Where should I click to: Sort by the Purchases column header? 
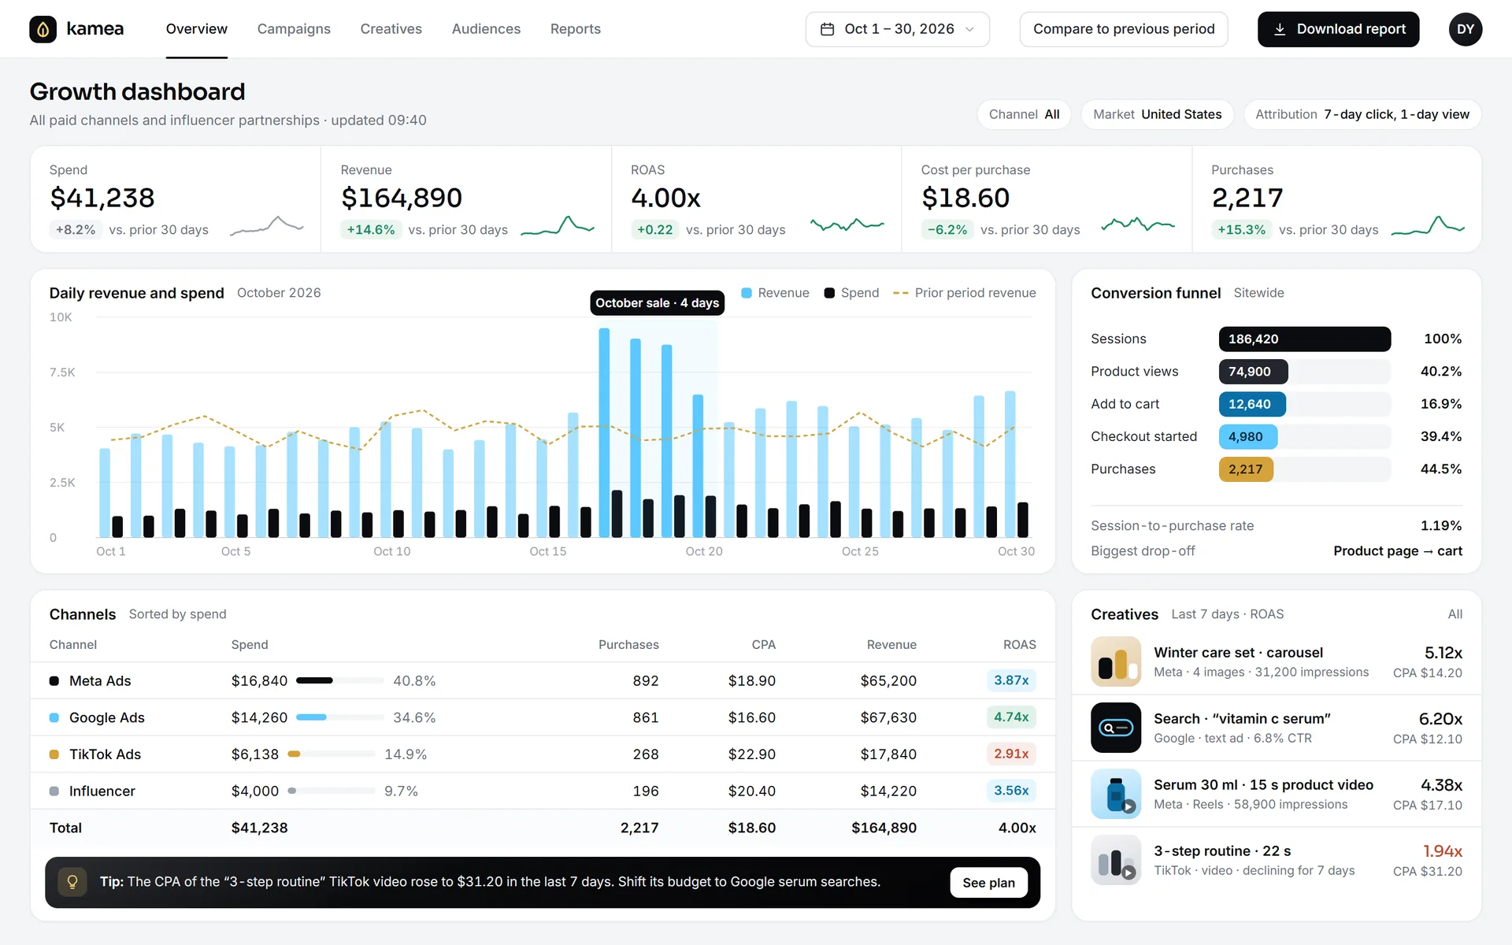coord(628,645)
